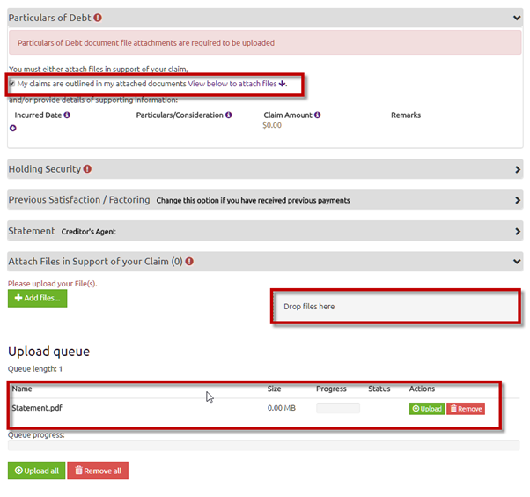Click the red Remove all button

(x=98, y=471)
